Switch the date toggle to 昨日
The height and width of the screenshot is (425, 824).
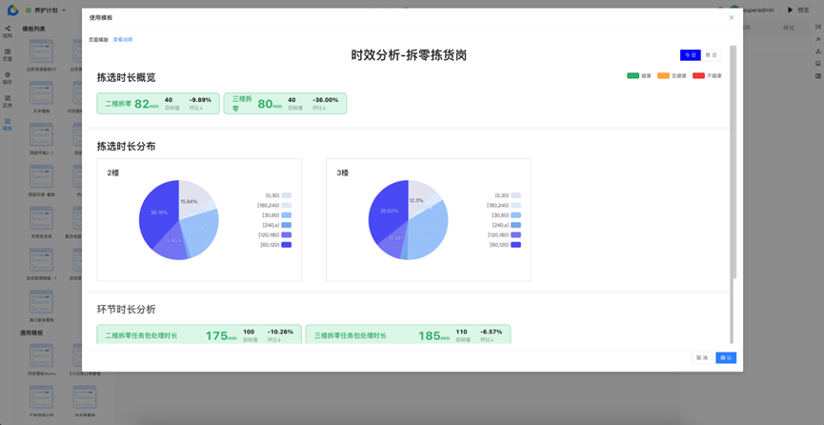(711, 55)
